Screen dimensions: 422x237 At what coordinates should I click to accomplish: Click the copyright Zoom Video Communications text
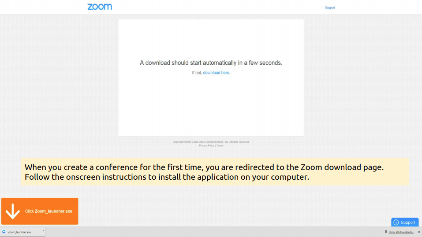pyautogui.click(x=211, y=142)
